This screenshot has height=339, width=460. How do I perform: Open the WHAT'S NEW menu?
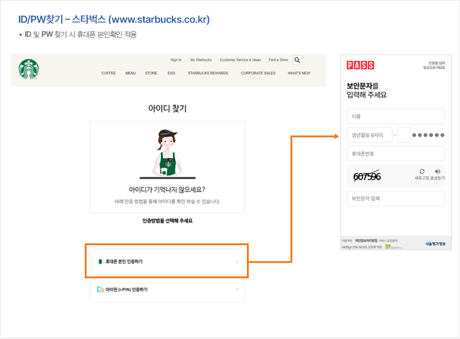tap(299, 73)
